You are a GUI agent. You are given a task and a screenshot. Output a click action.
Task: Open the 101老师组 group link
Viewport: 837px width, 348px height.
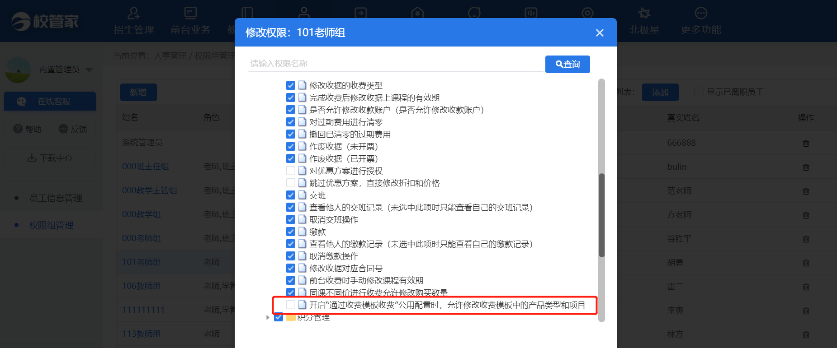tap(142, 262)
